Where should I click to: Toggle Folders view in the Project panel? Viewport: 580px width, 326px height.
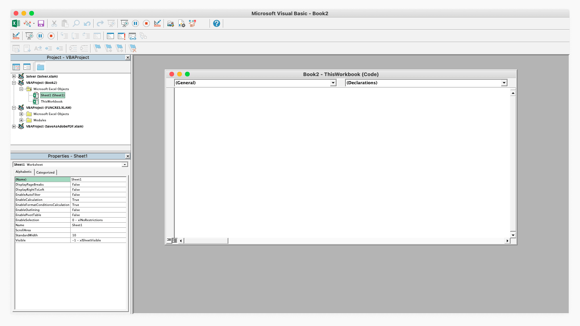click(41, 67)
